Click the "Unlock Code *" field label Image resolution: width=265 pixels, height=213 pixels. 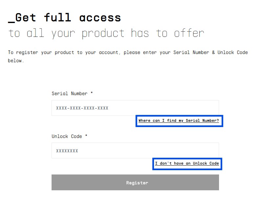[67, 136]
